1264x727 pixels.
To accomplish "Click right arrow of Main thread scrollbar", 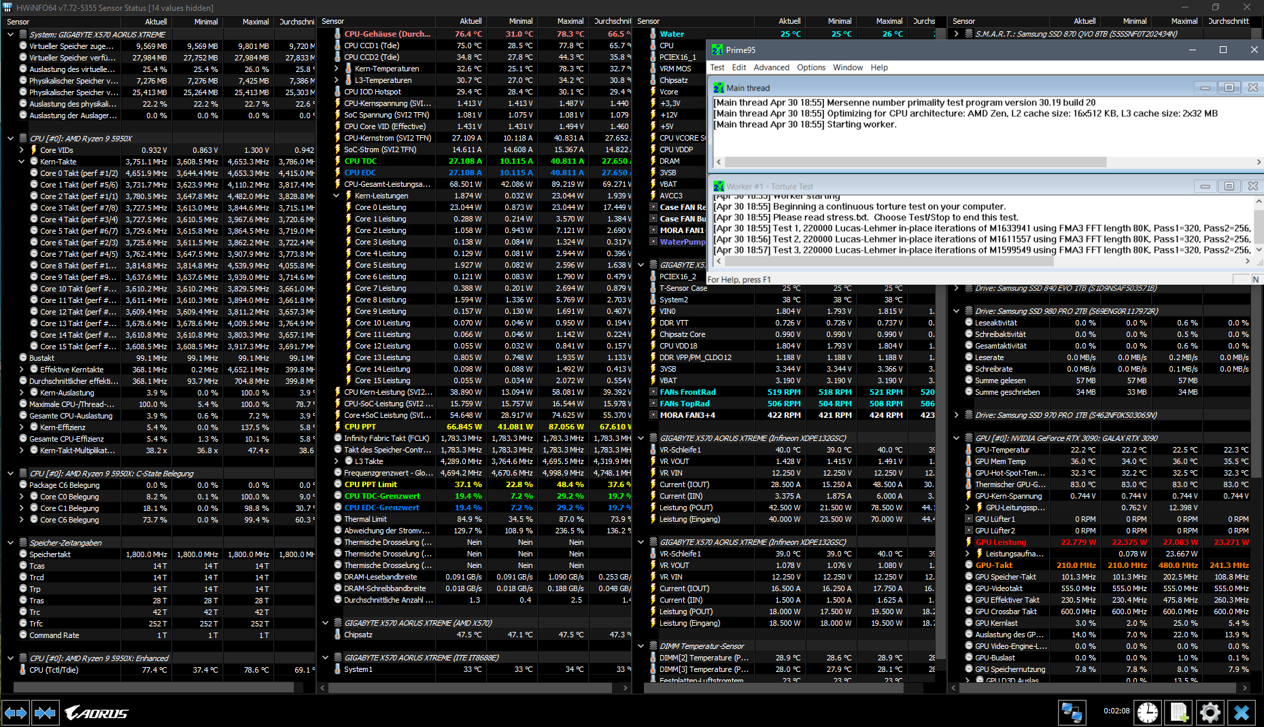I will click(x=1258, y=162).
